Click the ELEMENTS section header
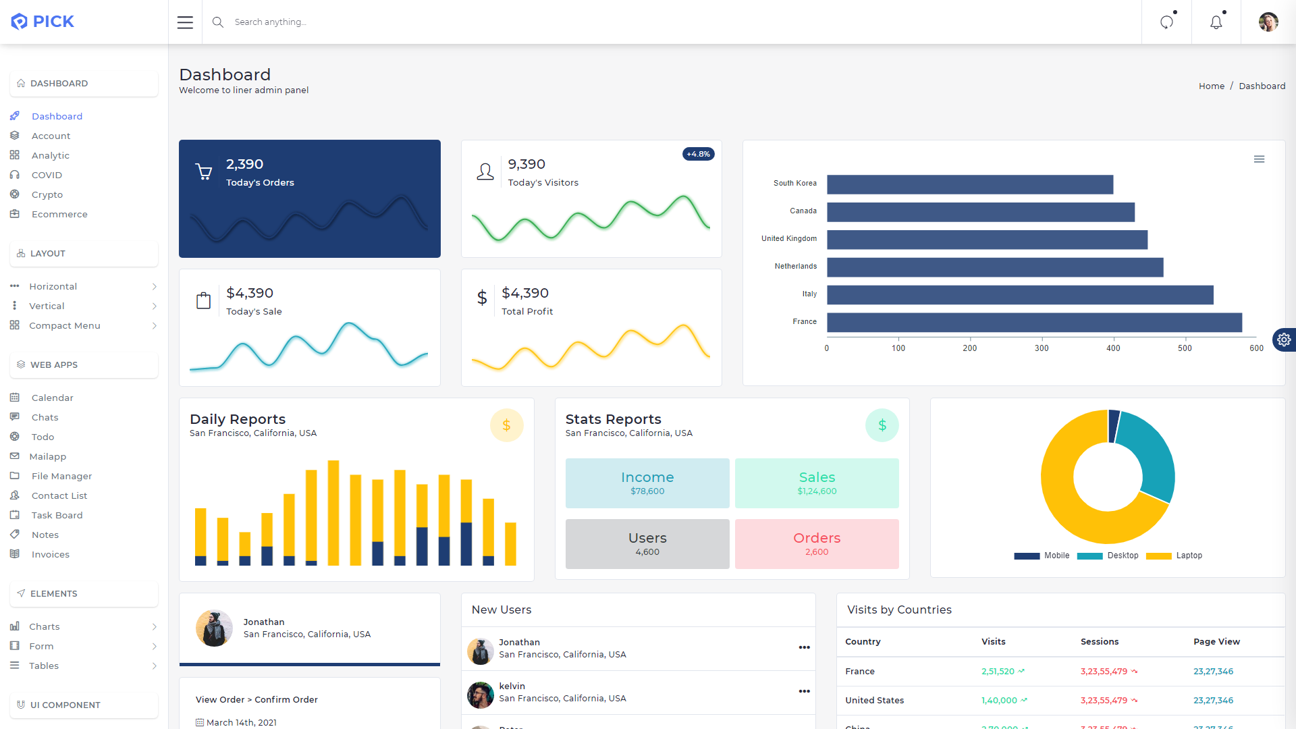The height and width of the screenshot is (729, 1296). [84, 594]
